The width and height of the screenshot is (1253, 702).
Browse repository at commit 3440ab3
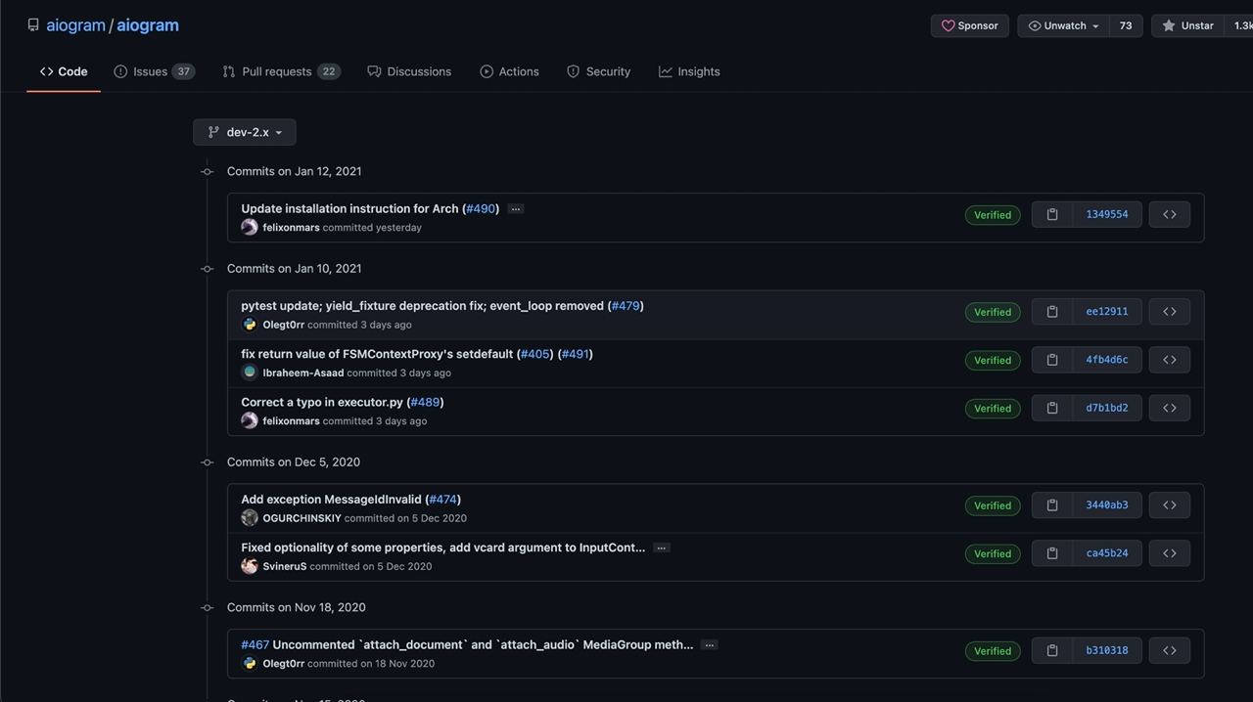tap(1170, 505)
